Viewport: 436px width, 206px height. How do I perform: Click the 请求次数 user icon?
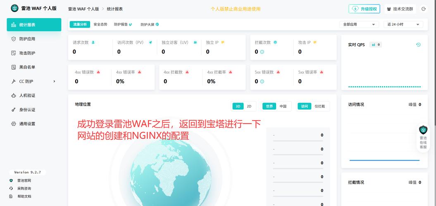point(93,42)
